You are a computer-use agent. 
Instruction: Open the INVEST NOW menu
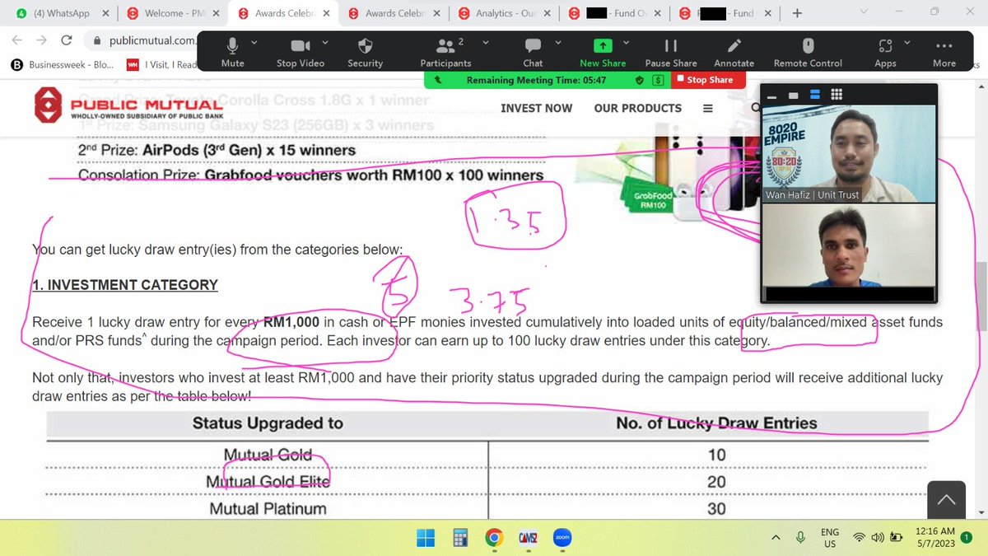[x=536, y=108]
